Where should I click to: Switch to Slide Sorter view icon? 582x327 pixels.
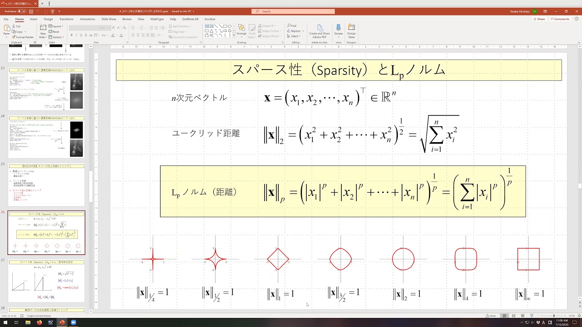[x=514, y=316]
